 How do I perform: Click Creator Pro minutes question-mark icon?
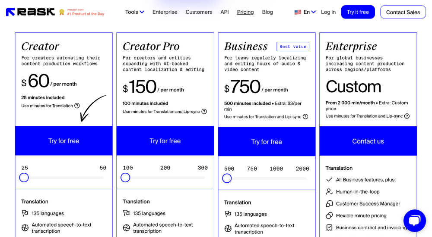pyautogui.click(x=204, y=111)
